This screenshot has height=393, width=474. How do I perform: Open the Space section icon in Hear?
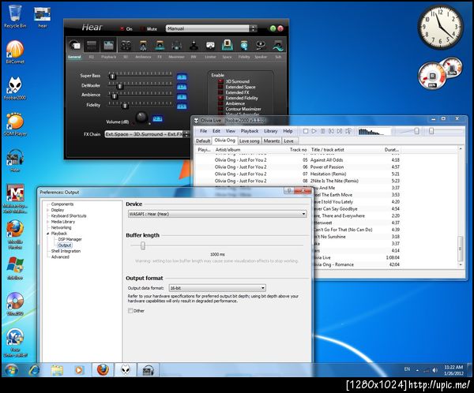[227, 46]
